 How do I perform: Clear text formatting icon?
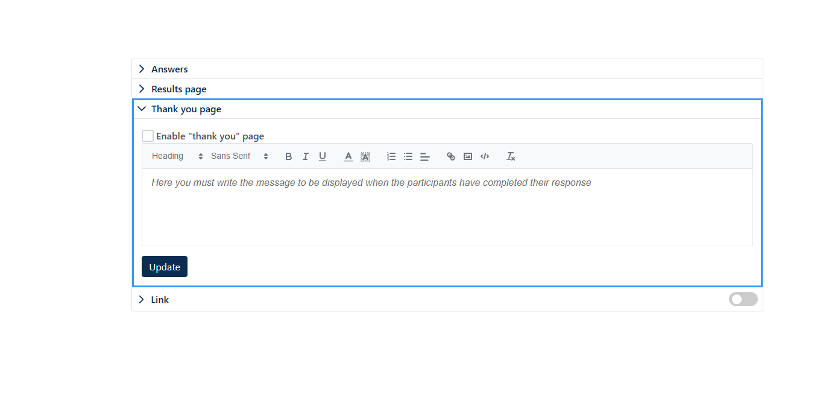511,156
